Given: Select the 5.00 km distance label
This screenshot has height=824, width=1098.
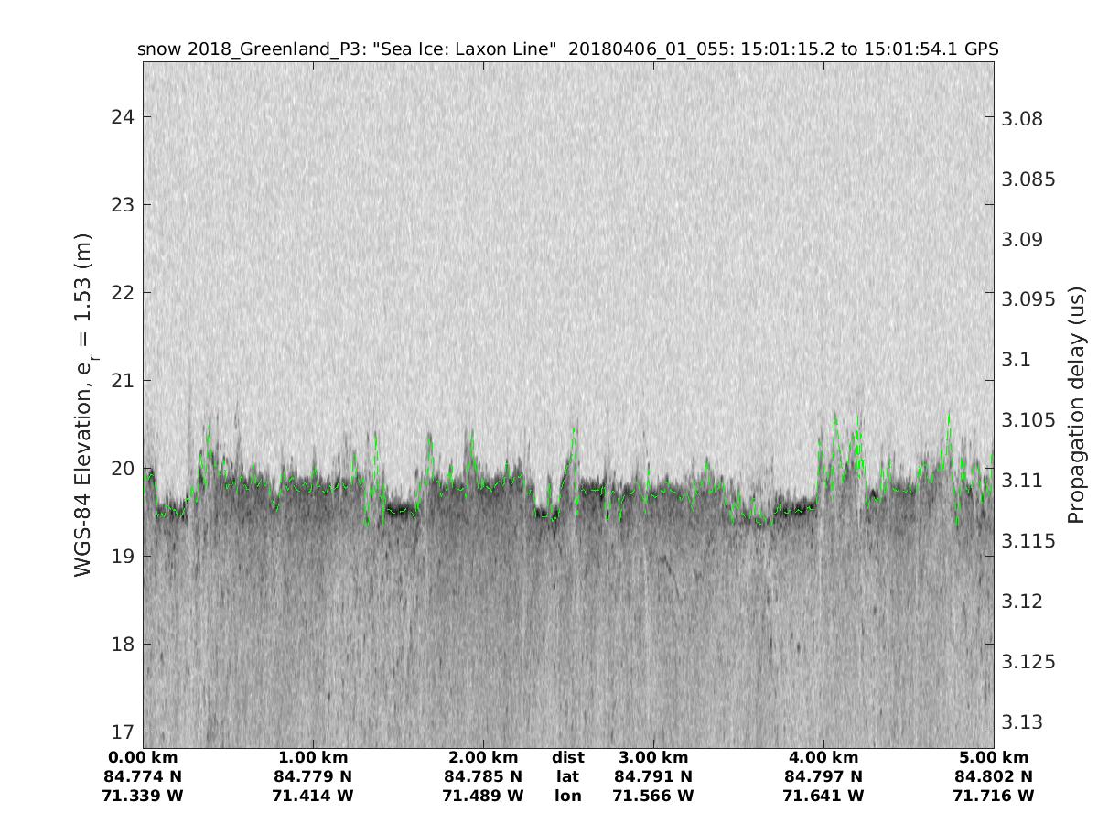Looking at the screenshot, I should click(994, 757).
